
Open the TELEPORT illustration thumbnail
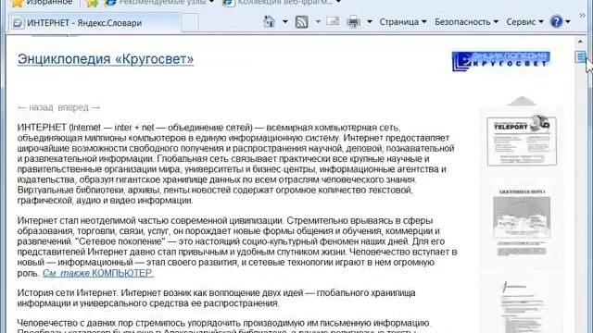[522, 141]
